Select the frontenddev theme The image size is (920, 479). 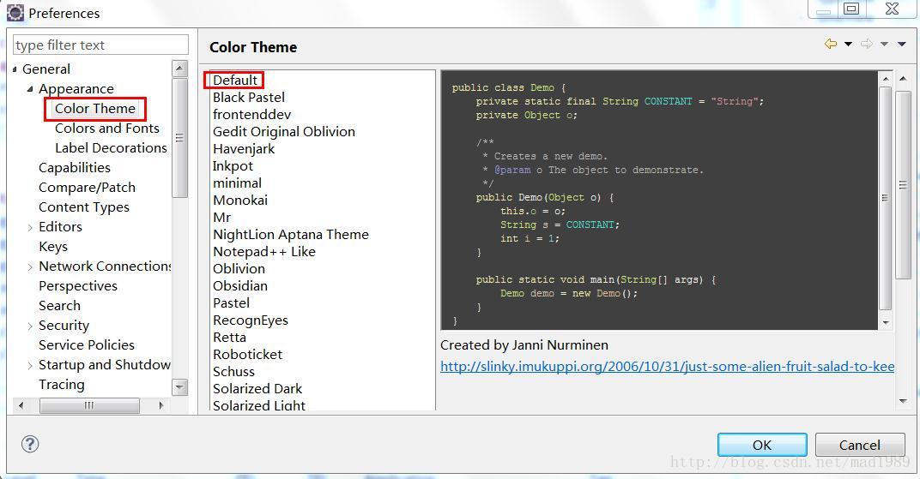click(x=251, y=114)
